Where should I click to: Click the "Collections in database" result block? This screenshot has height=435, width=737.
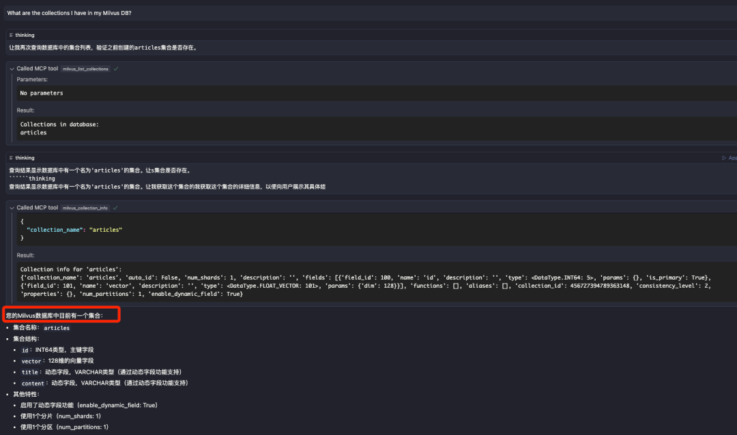click(59, 128)
